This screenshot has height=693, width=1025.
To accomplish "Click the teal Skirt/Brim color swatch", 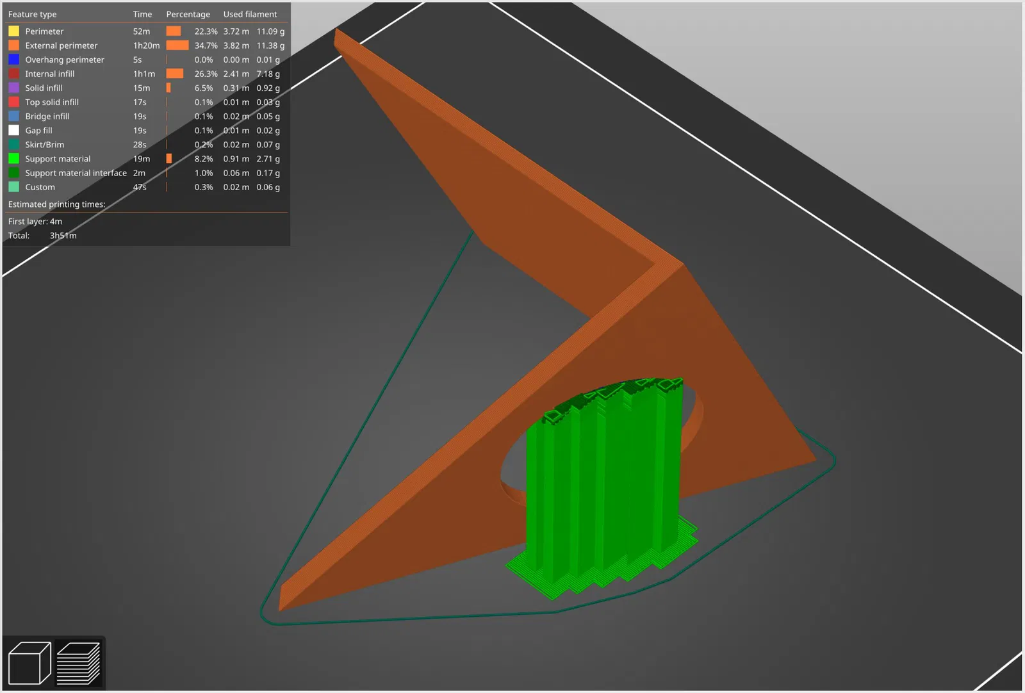I will click(x=13, y=145).
